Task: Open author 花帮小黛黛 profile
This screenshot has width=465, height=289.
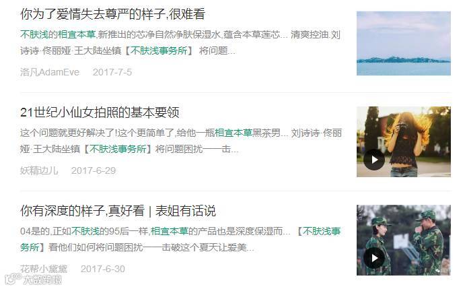Action: click(x=44, y=269)
